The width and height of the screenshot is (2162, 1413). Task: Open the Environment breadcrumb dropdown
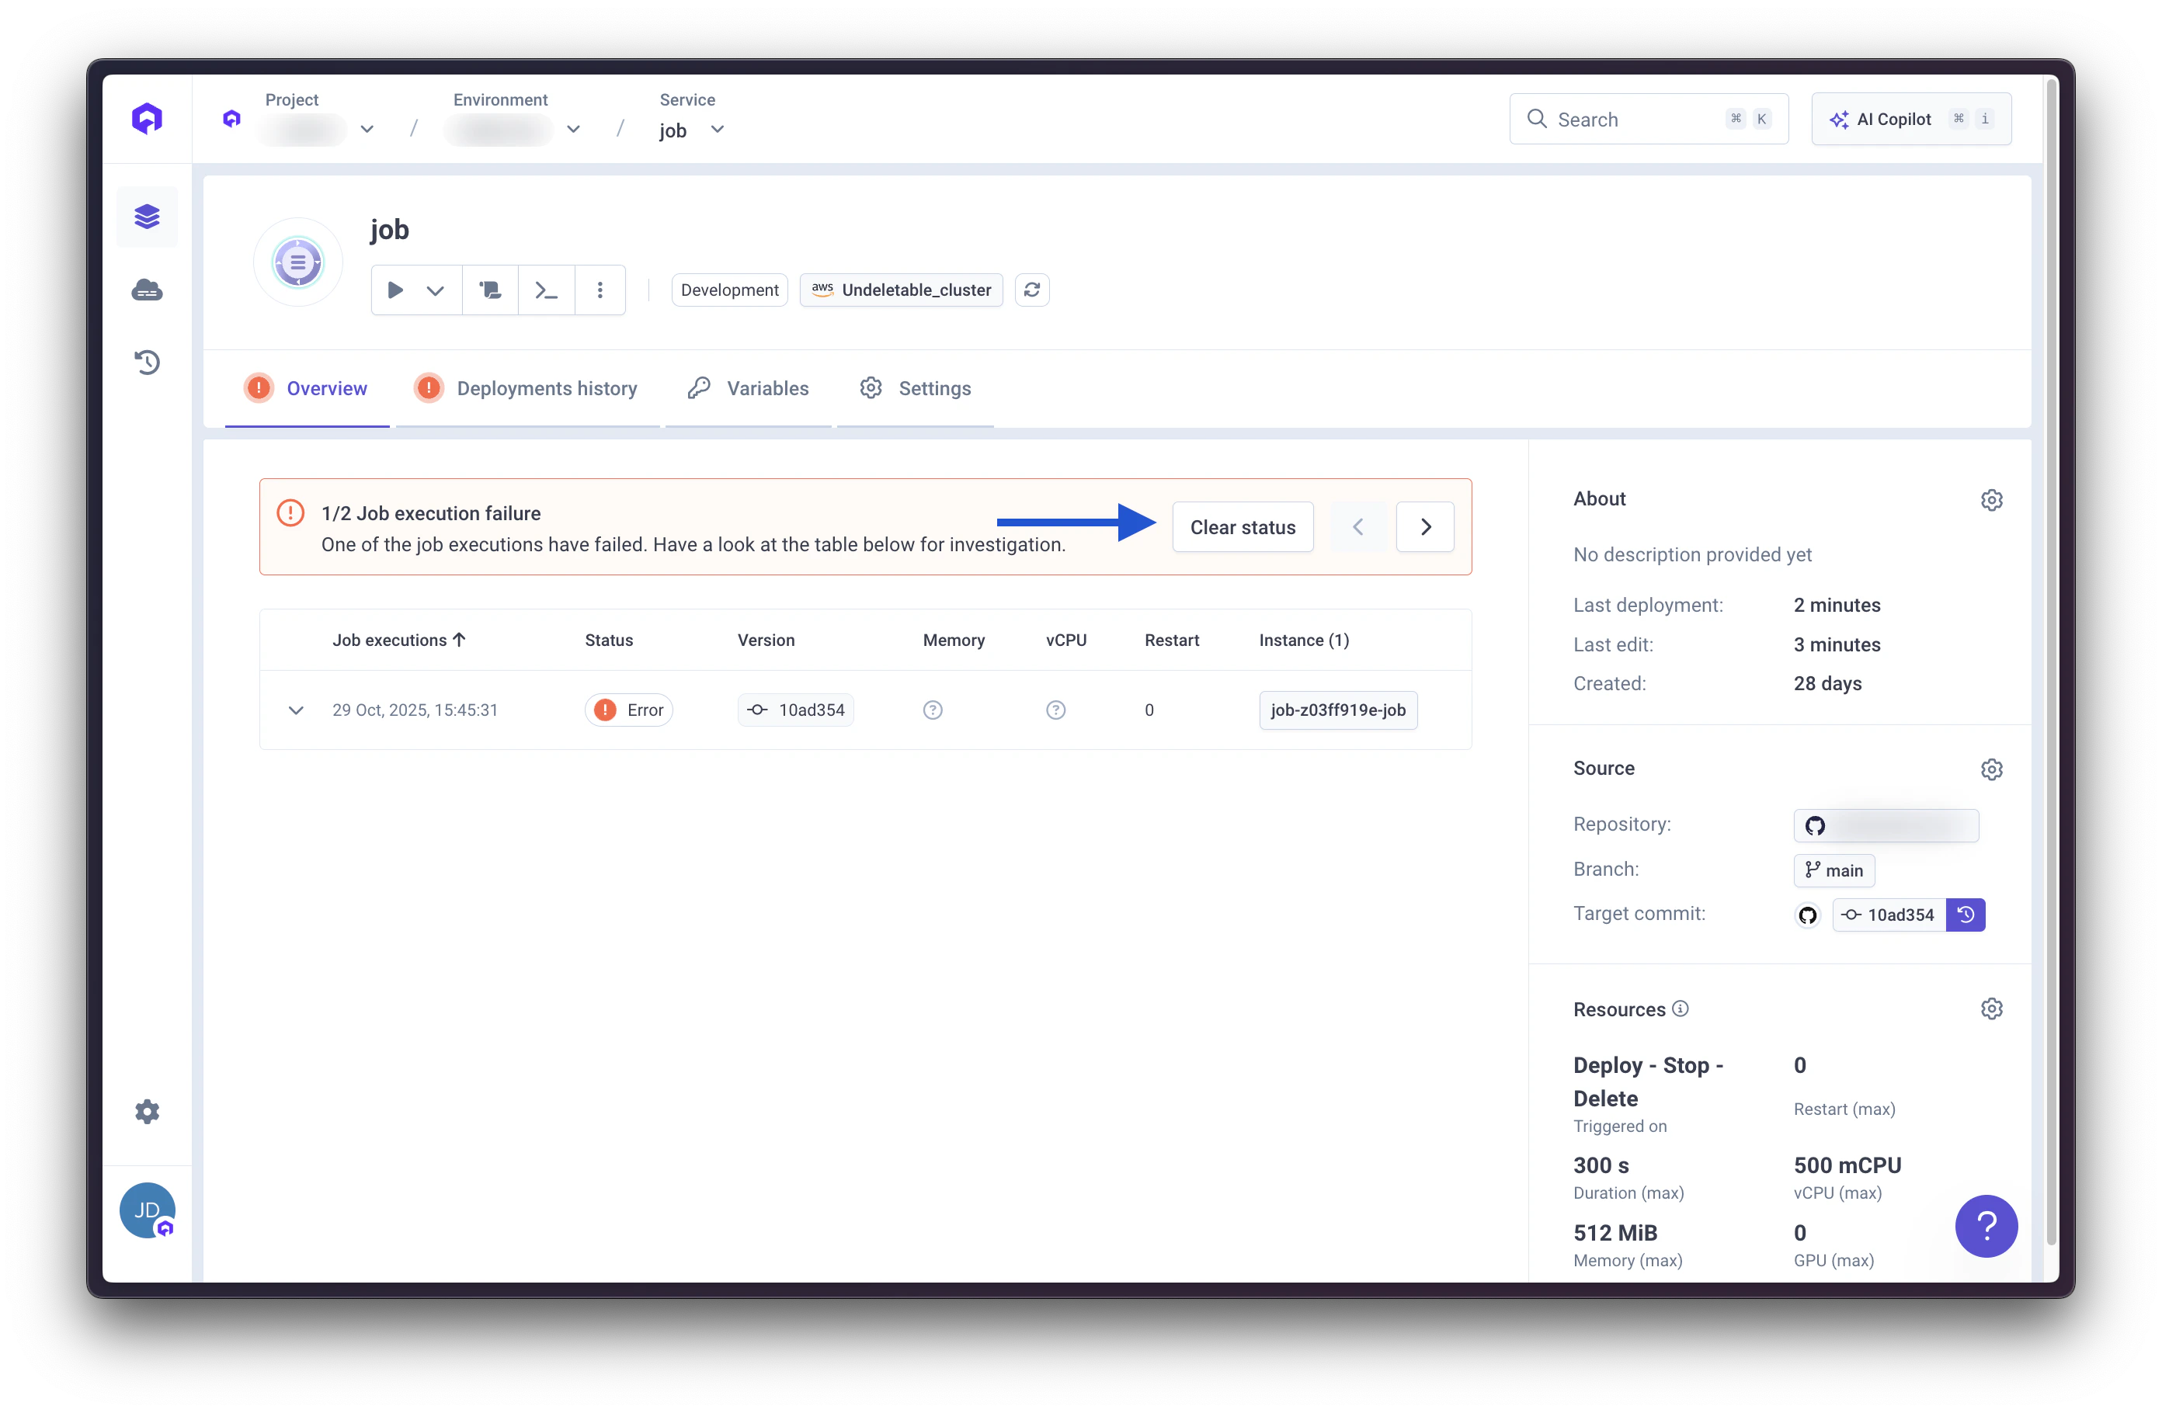pyautogui.click(x=573, y=130)
